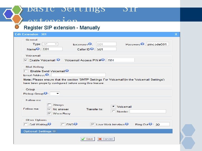Viewport: 202px width, 151px height.
Task: Enable the Call Waiting checkbox
Action: pos(26,124)
